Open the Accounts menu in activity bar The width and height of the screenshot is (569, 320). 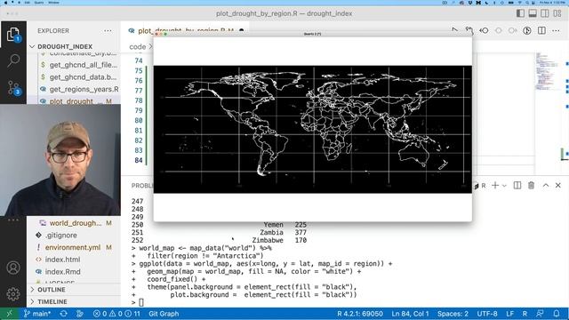tap(13, 268)
